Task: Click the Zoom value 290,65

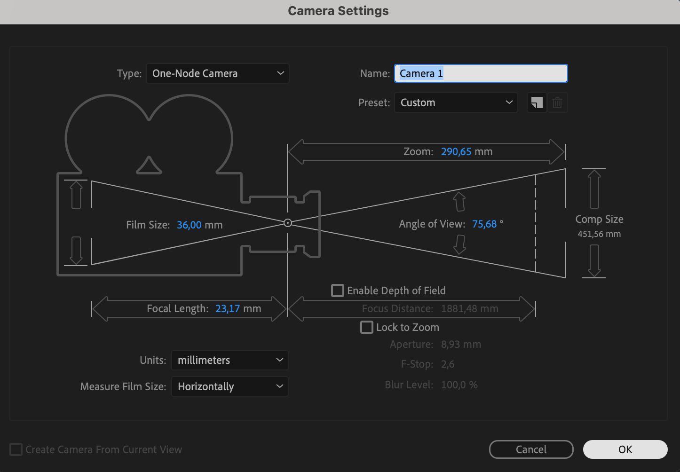Action: coord(456,152)
